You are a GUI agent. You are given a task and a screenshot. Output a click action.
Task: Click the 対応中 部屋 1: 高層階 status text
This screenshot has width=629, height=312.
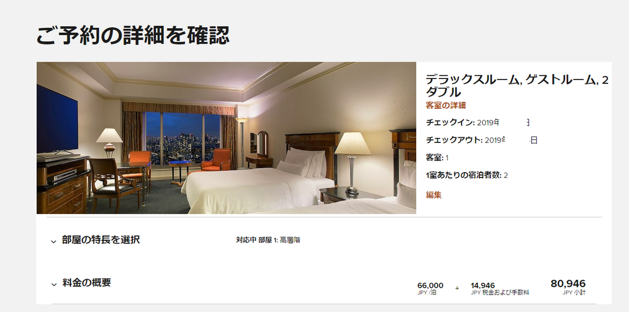(268, 240)
